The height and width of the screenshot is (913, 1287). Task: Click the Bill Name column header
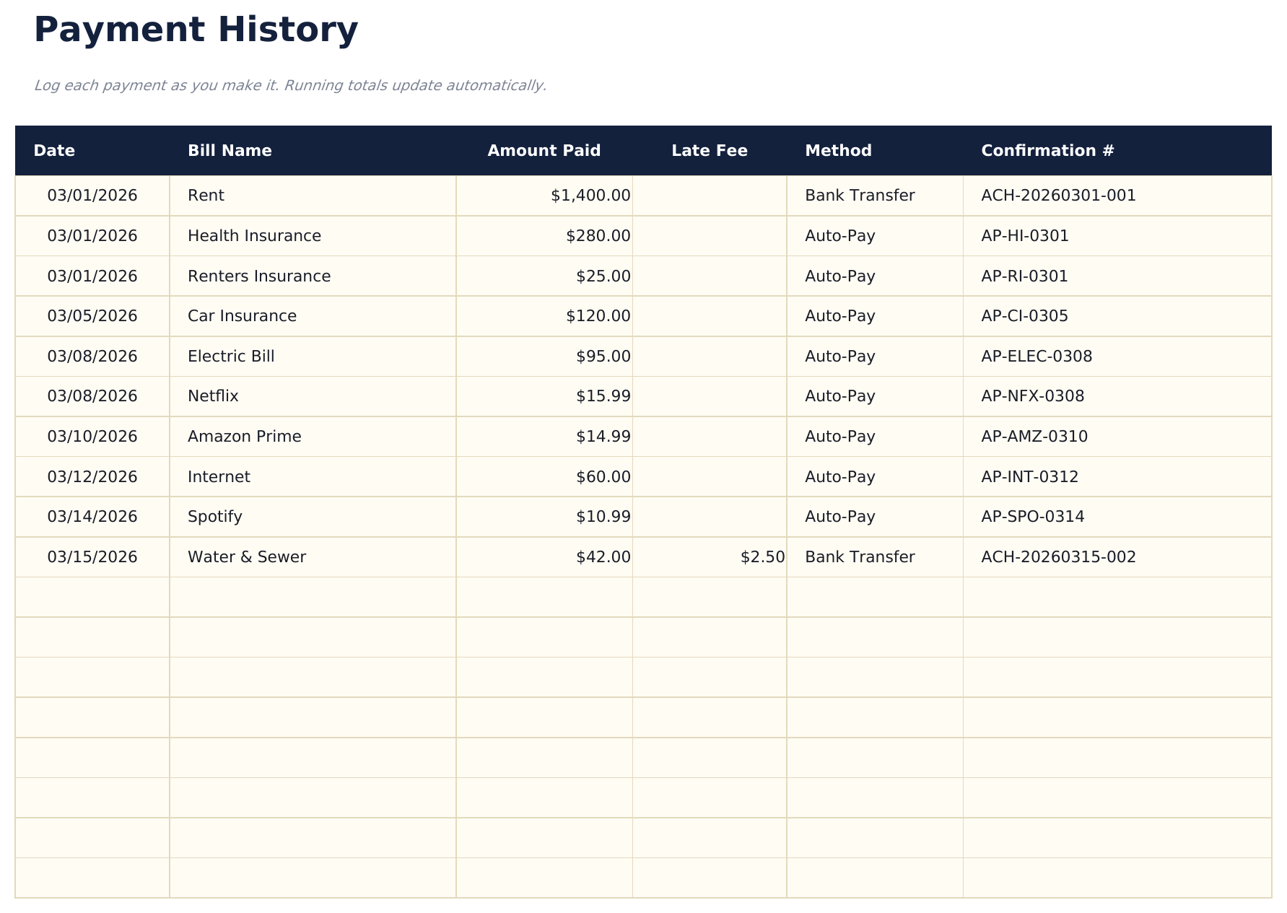230,150
